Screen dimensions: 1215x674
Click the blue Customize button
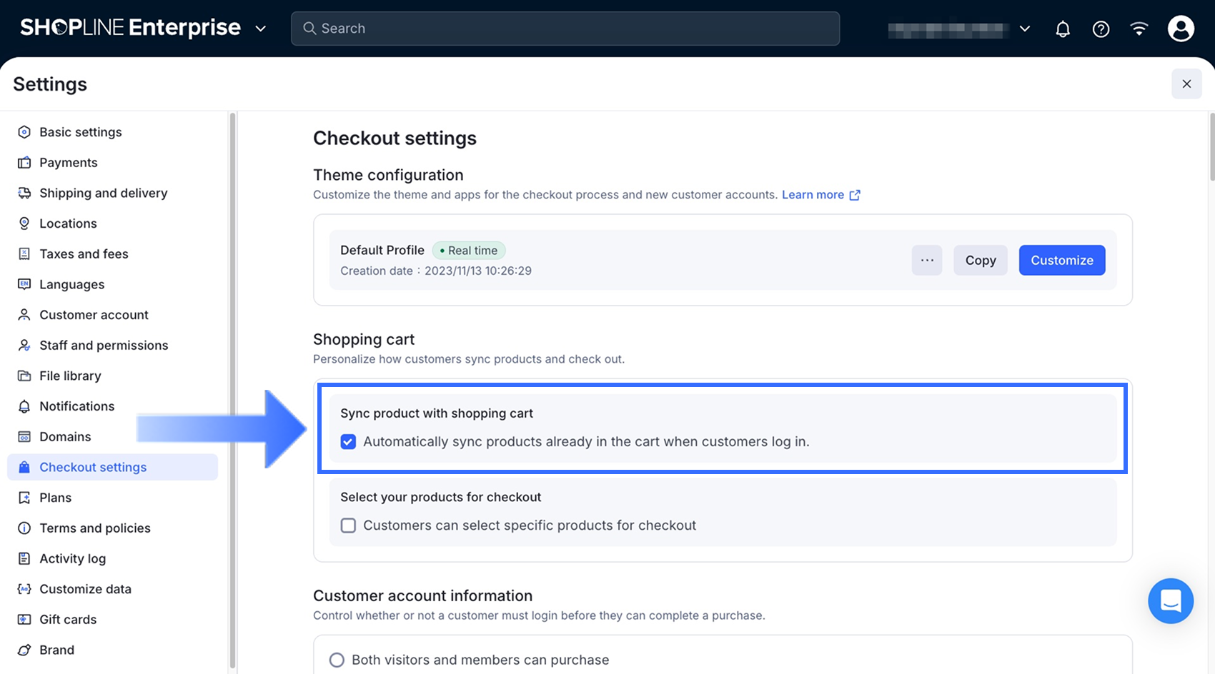tap(1061, 261)
